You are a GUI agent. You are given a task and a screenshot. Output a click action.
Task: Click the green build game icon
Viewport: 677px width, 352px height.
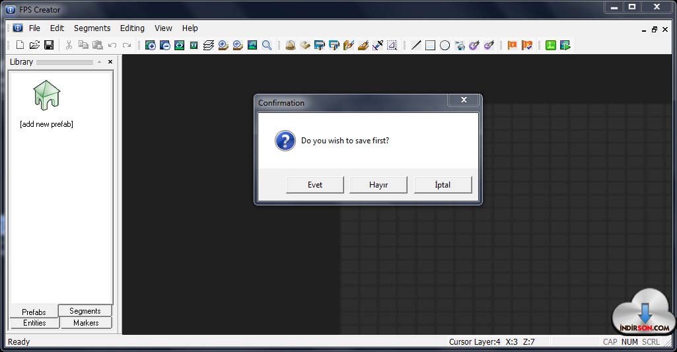pyautogui.click(x=550, y=45)
